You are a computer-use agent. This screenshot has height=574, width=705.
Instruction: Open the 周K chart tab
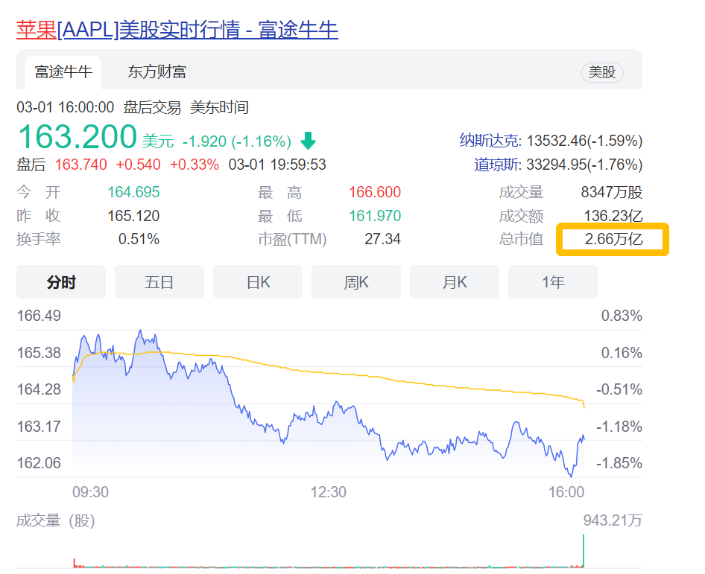point(356,282)
